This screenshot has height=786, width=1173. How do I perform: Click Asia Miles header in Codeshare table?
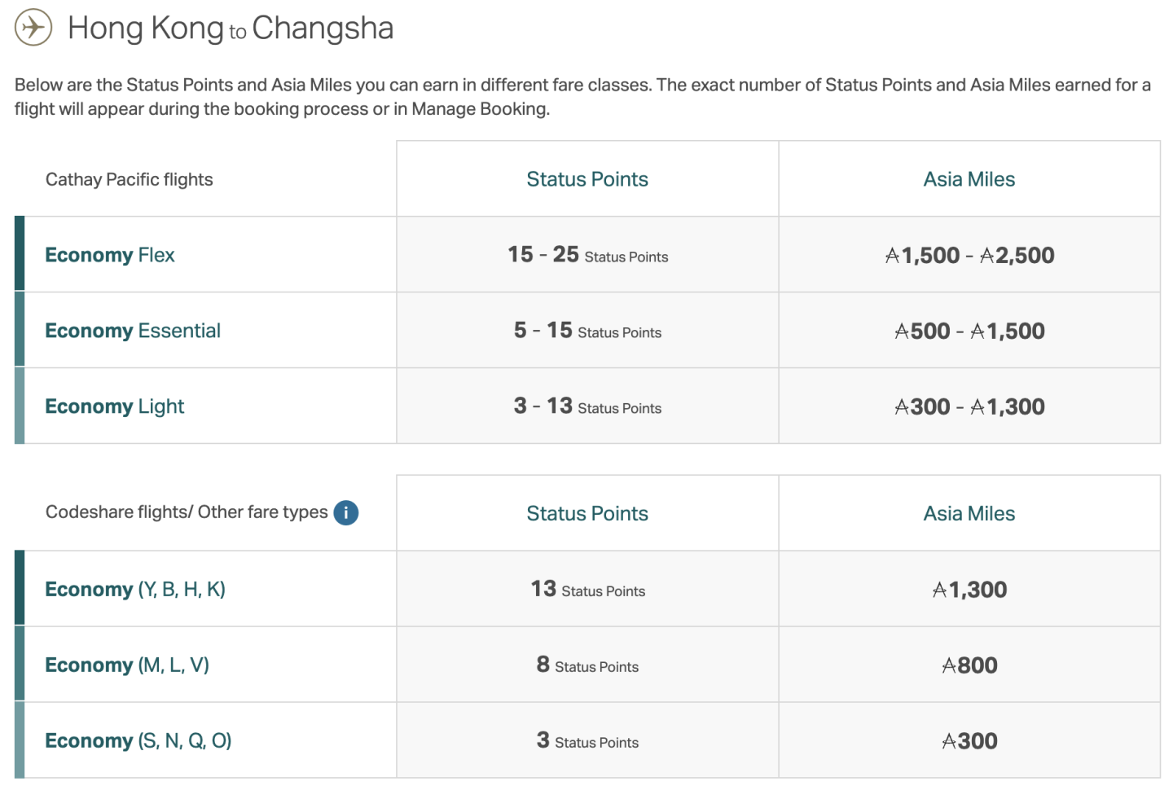click(969, 513)
